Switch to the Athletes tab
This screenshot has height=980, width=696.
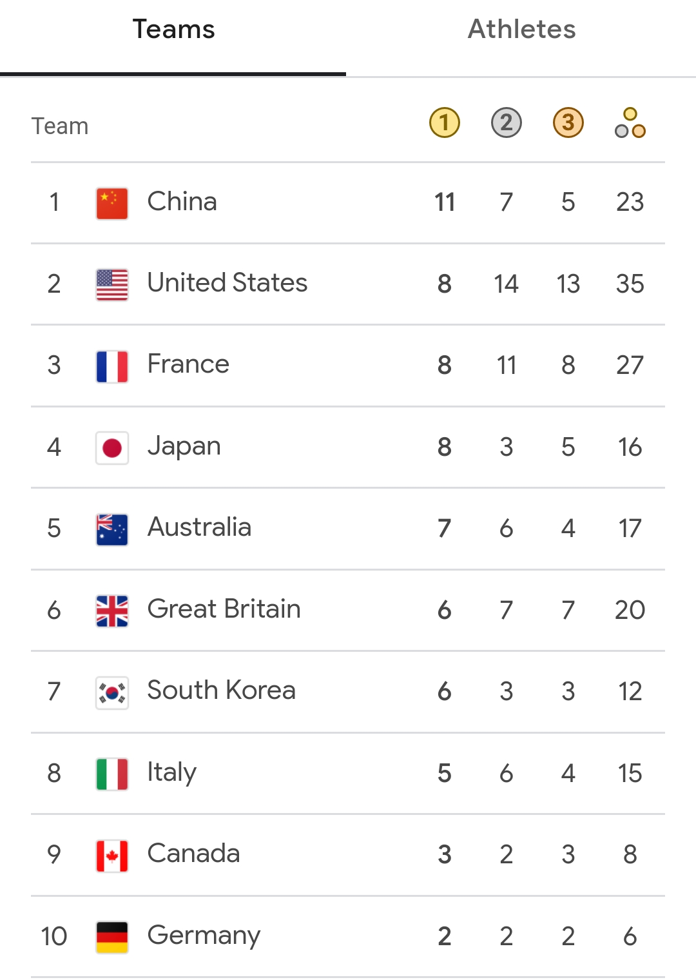[x=521, y=30]
